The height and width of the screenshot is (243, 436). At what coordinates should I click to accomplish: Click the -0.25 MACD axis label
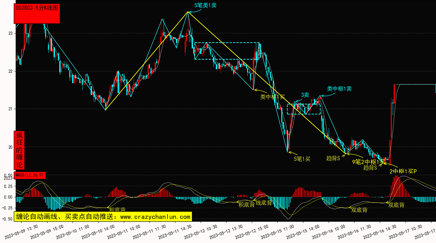click(8, 208)
